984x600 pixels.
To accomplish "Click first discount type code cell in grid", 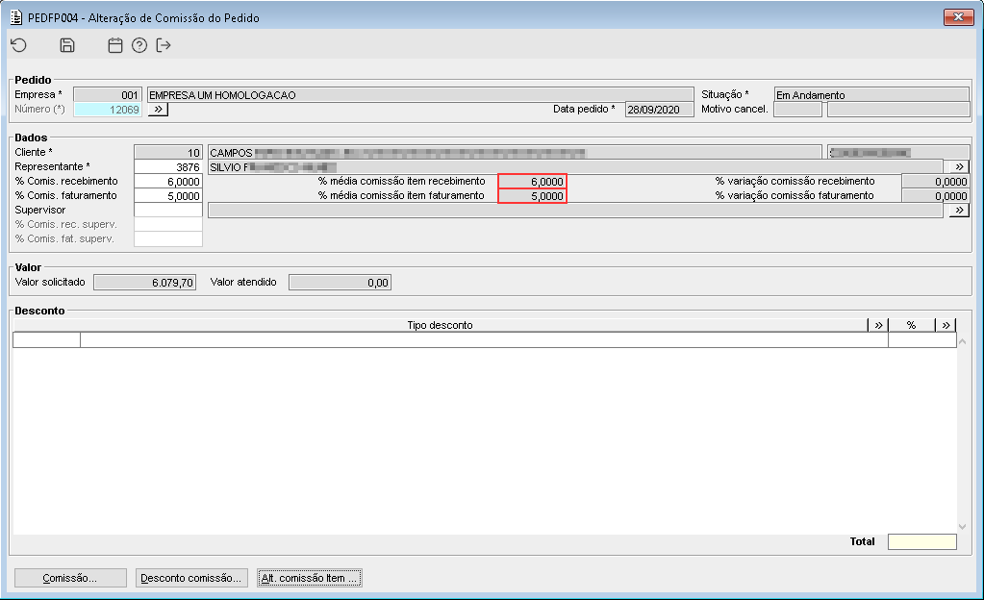I will pos(46,339).
